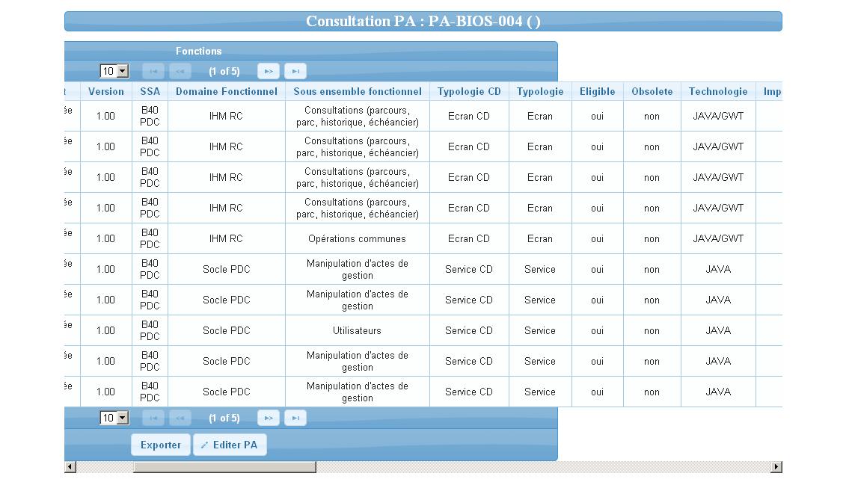Select JAVA cell in Utilisateurs row
This screenshot has width=852, height=482.
pos(718,330)
